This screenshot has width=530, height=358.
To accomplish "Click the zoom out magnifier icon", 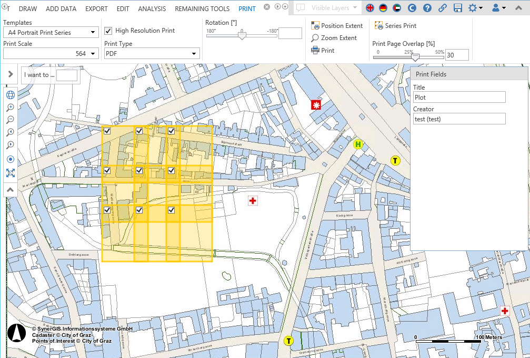I will tap(10, 120).
